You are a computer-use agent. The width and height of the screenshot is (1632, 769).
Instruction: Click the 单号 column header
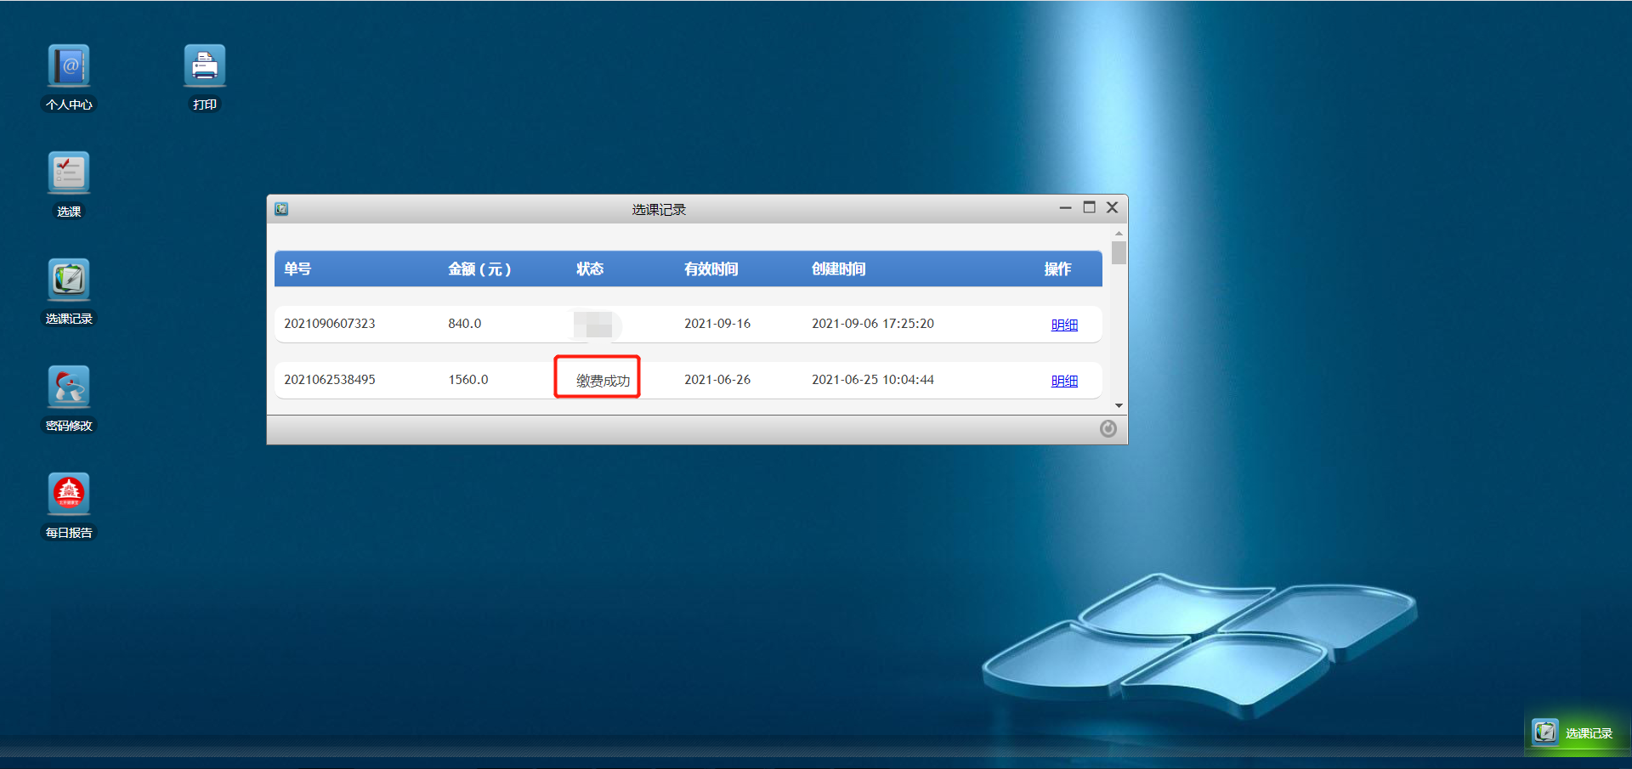(x=297, y=269)
